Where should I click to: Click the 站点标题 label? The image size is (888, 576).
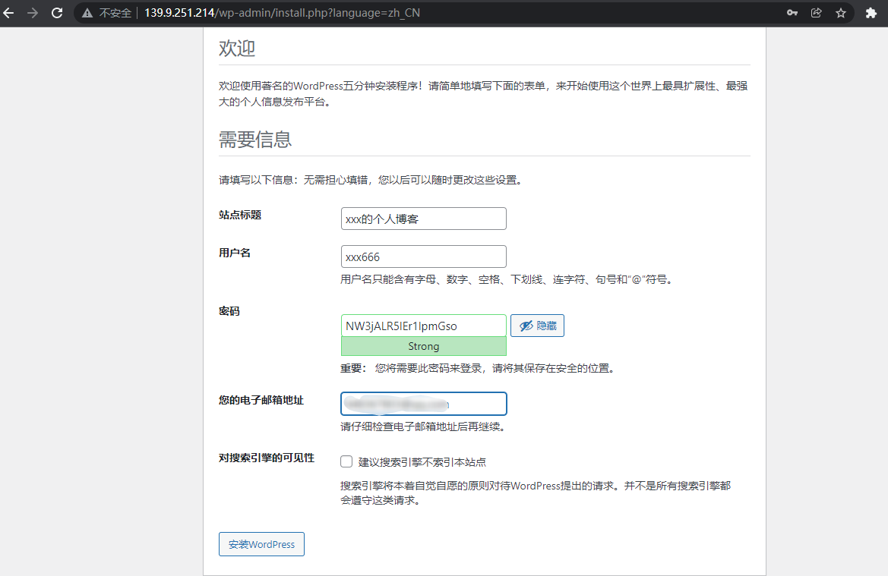pos(240,215)
